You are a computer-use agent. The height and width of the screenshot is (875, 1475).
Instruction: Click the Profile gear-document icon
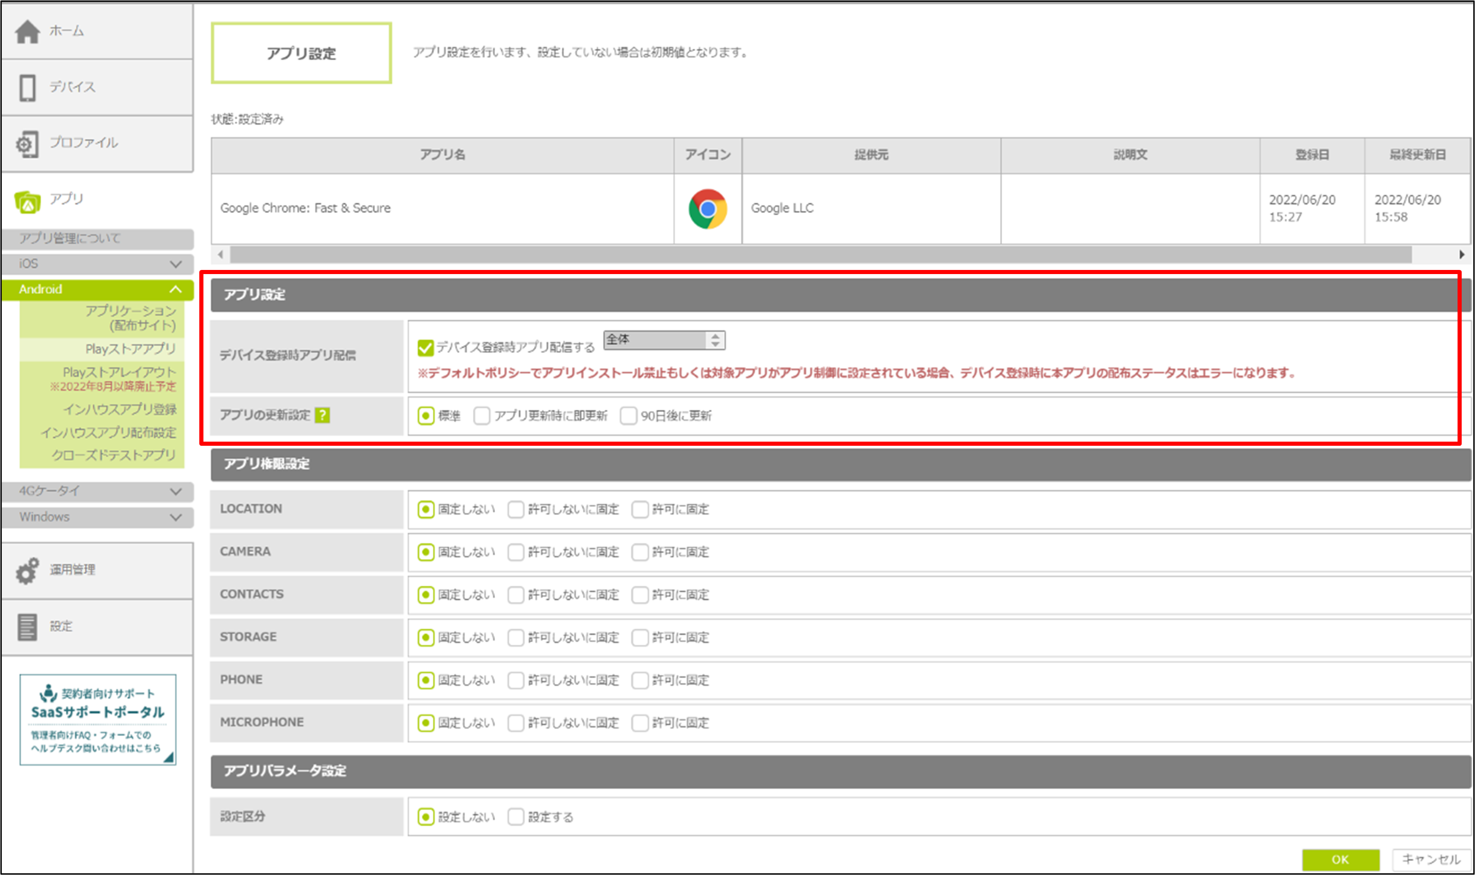27,144
